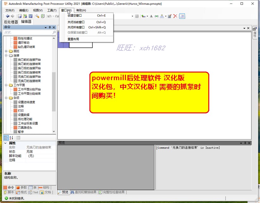This screenshot has width=260, height=203.
Task: Open the collapsed 属性 side panel tab
Action: point(255,32)
